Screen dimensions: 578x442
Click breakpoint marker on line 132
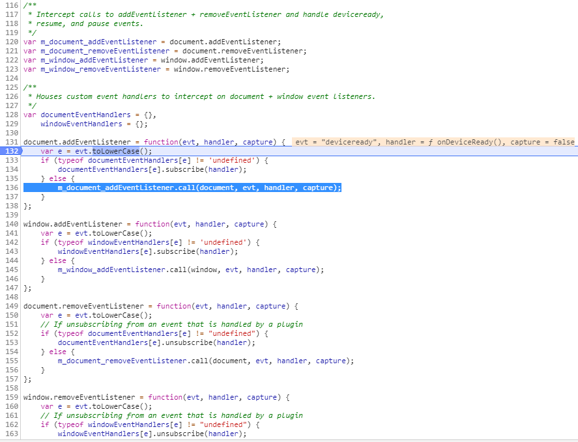tap(11, 151)
